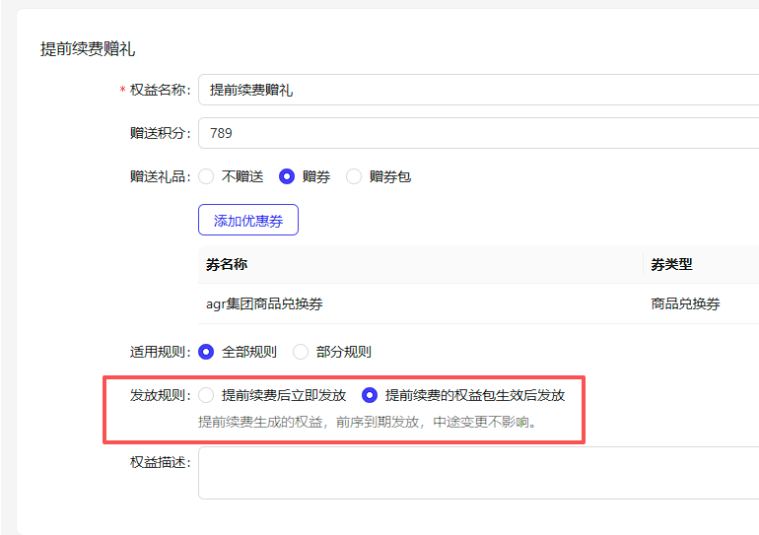The image size is (759, 535).
Task: Click into the 权益描述 text area
Action: 473,473
